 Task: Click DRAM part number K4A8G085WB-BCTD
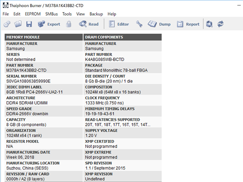point(105,60)
